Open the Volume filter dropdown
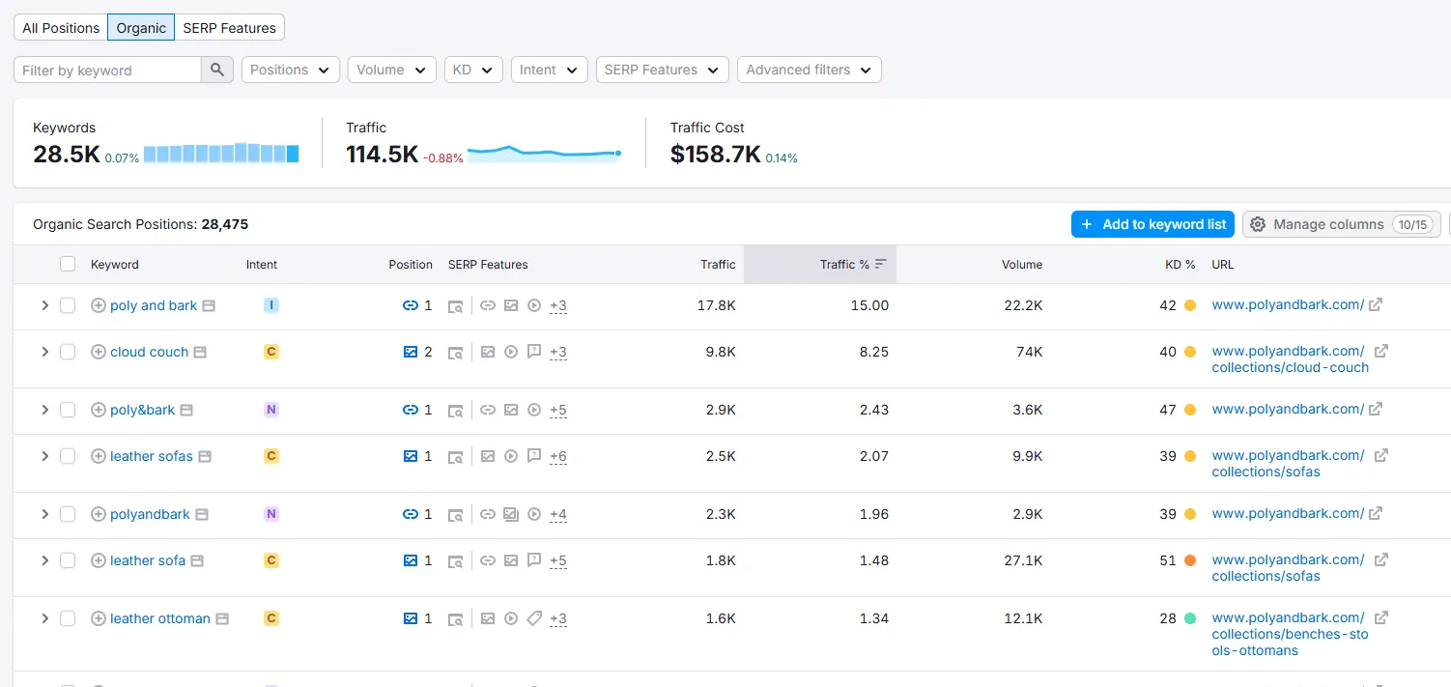 (391, 70)
